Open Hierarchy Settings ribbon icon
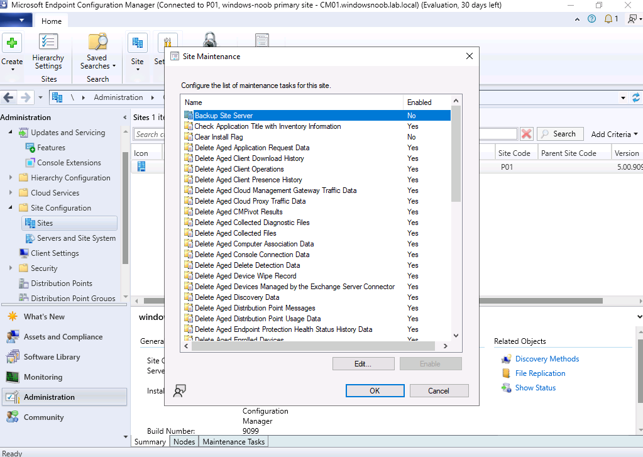The image size is (643, 457). 48,42
